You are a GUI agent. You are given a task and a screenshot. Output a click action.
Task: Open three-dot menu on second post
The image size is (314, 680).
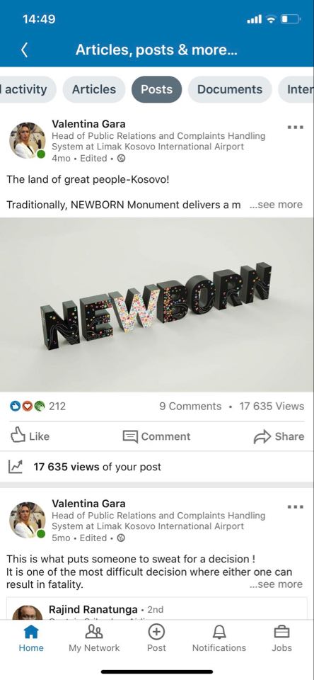click(x=296, y=506)
